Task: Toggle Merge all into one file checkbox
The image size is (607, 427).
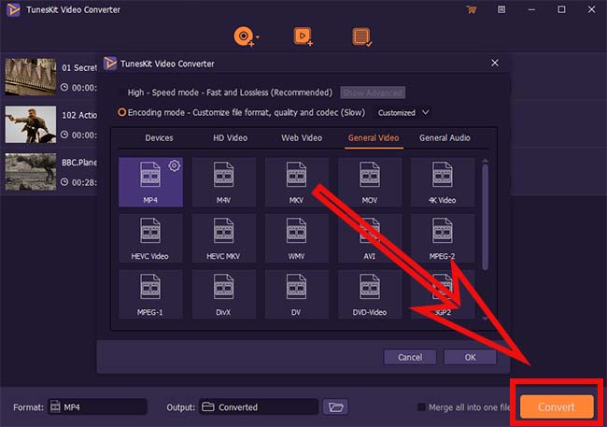Action: coord(421,407)
